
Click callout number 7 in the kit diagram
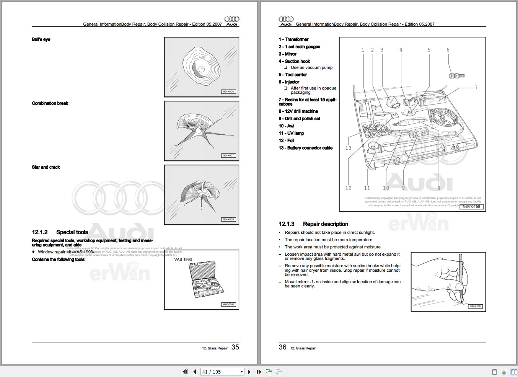point(476,88)
